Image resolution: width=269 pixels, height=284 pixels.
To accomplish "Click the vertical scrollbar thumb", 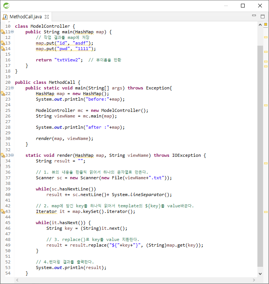I will (x=260, y=156).
